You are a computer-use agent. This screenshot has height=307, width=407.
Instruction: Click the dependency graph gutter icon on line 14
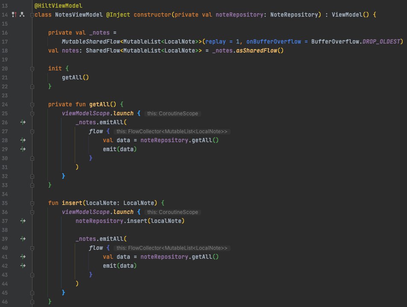[22, 15]
